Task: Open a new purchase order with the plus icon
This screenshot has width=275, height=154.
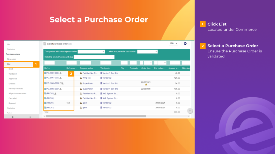Action: click(x=185, y=43)
